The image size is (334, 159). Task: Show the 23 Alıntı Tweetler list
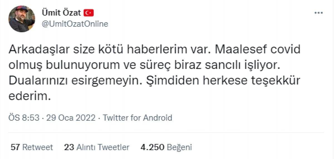[97, 147]
